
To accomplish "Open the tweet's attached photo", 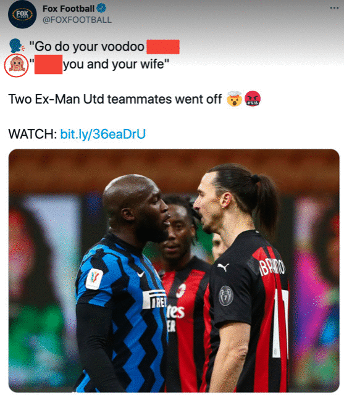I will click(x=174, y=270).
